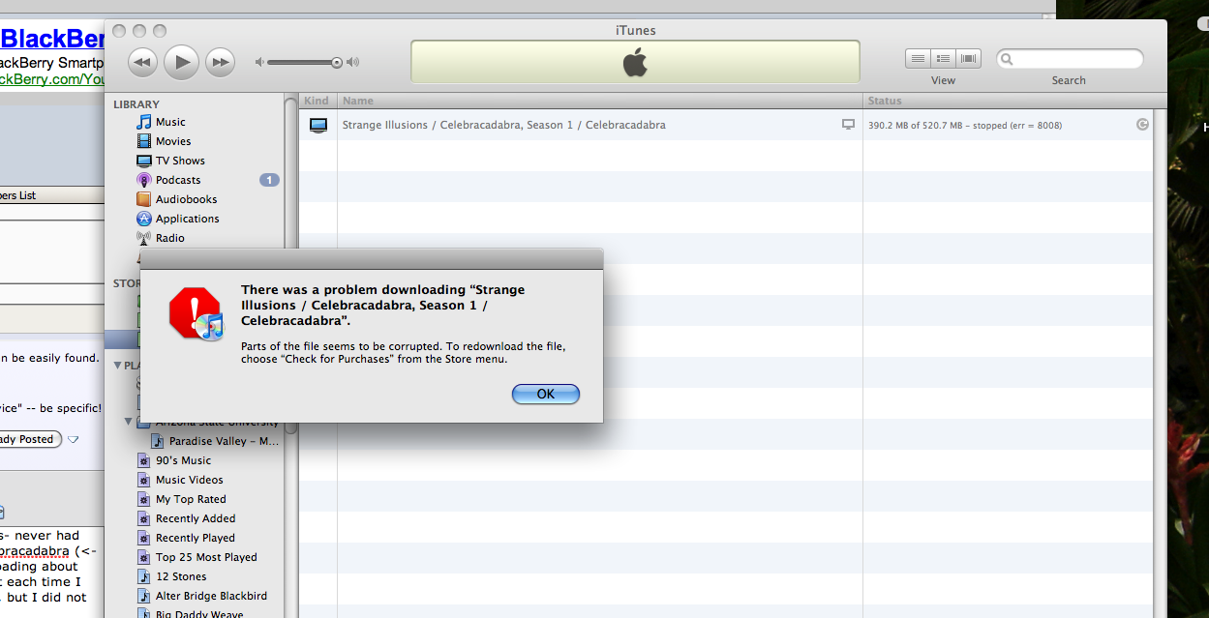Select Recently Played playlist
Viewport: 1209px width, 618px height.
point(195,538)
